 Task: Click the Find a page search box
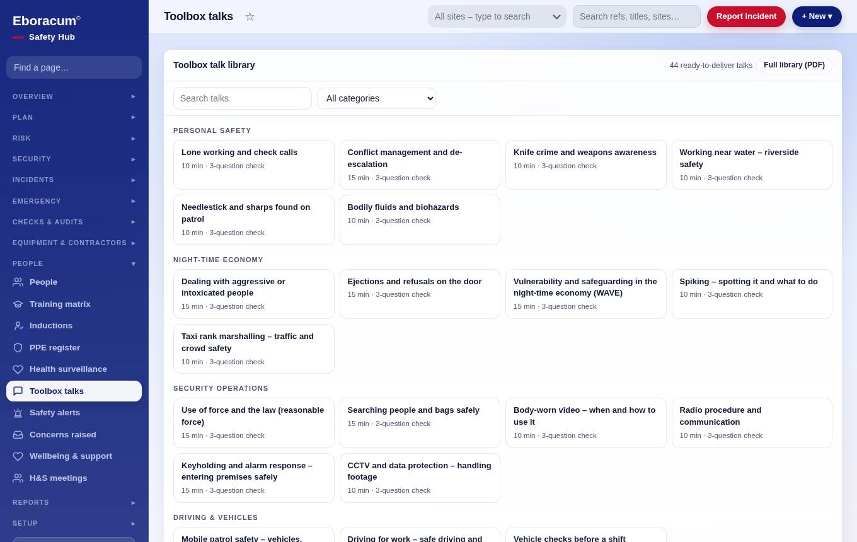point(74,67)
